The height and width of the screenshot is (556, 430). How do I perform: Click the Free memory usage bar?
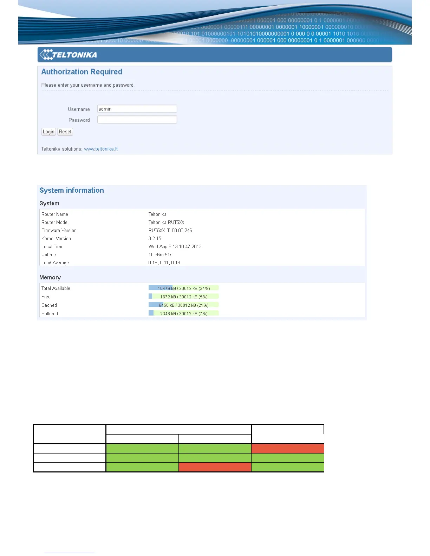pos(183,297)
